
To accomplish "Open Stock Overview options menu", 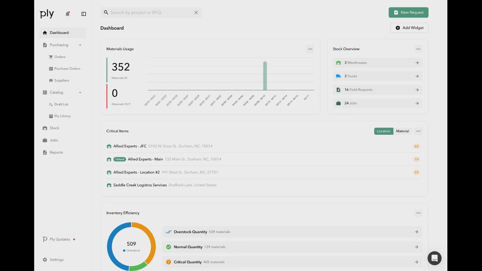I will 418,49.
